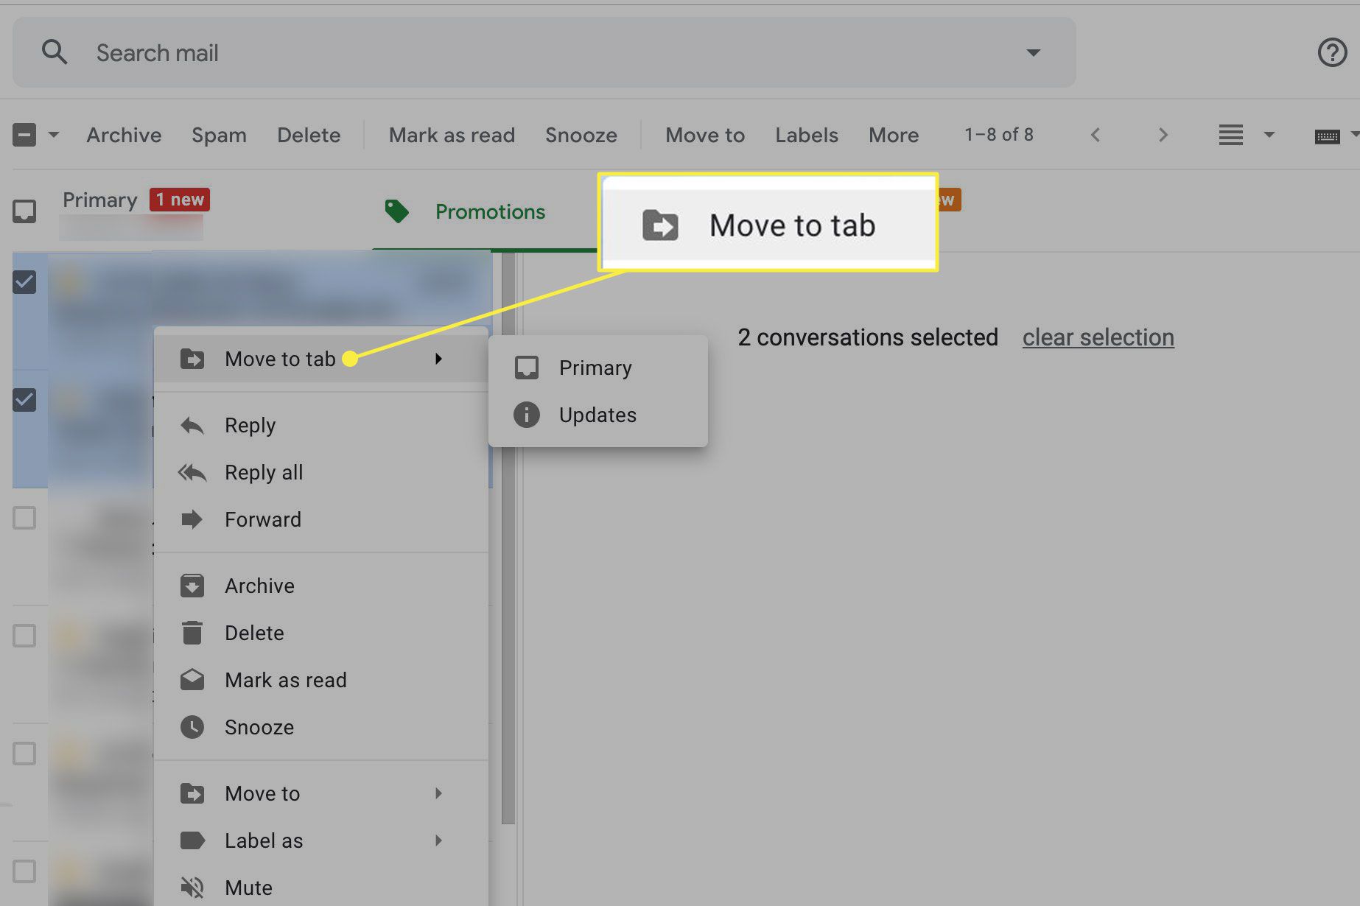Screen dimensions: 1360x906
Task: Expand the Label as submenu arrow
Action: [x=438, y=840]
